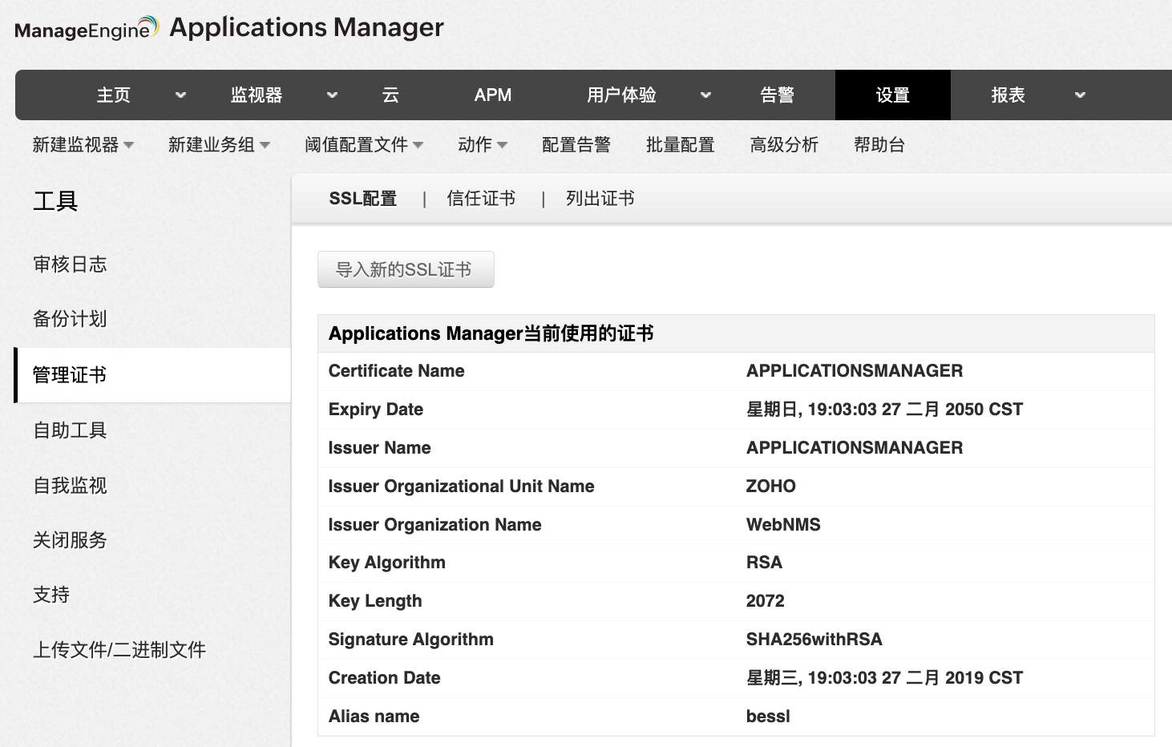Viewport: 1172px width, 747px height.
Task: Click the 导入新的SSL证书 button
Action: tap(406, 270)
